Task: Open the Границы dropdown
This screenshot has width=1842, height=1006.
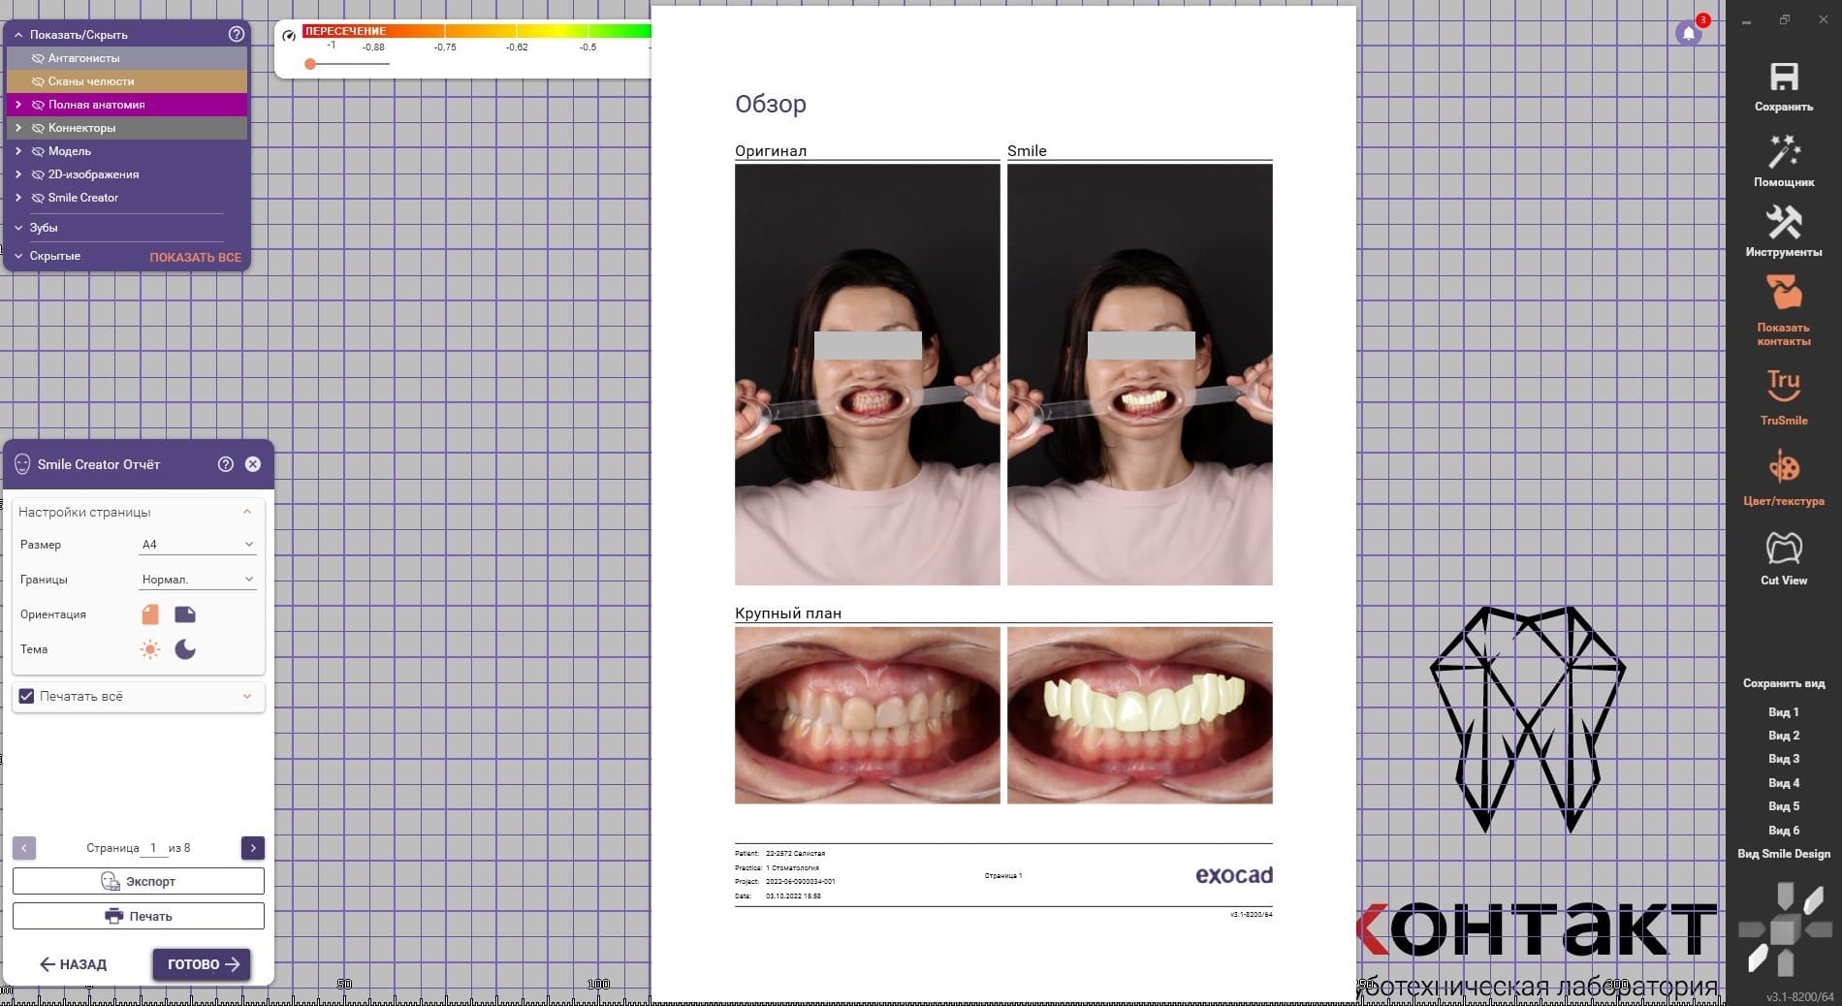Action: [x=197, y=580]
